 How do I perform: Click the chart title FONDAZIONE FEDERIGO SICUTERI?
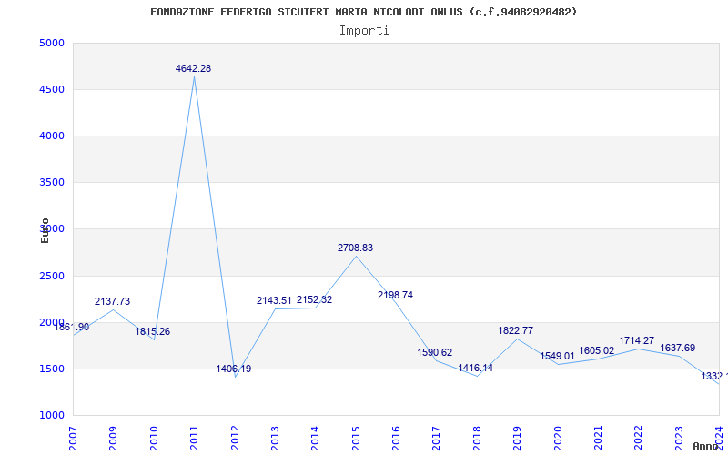pyautogui.click(x=363, y=12)
